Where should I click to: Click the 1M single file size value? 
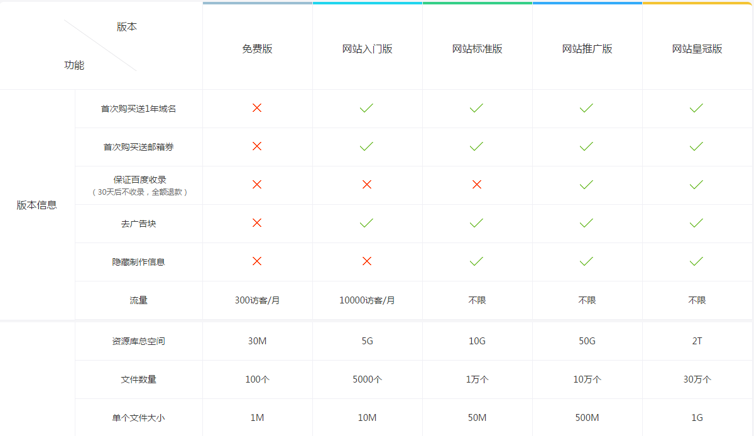click(258, 418)
